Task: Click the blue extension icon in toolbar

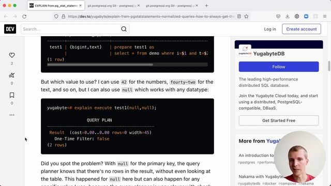Action: (x=306, y=16)
